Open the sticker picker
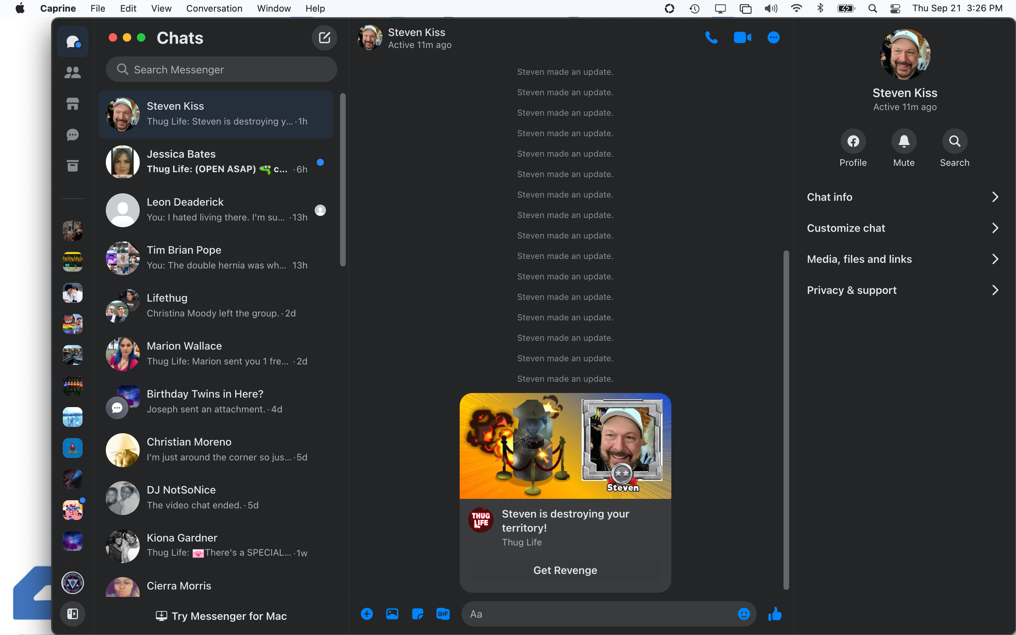 pos(417,613)
